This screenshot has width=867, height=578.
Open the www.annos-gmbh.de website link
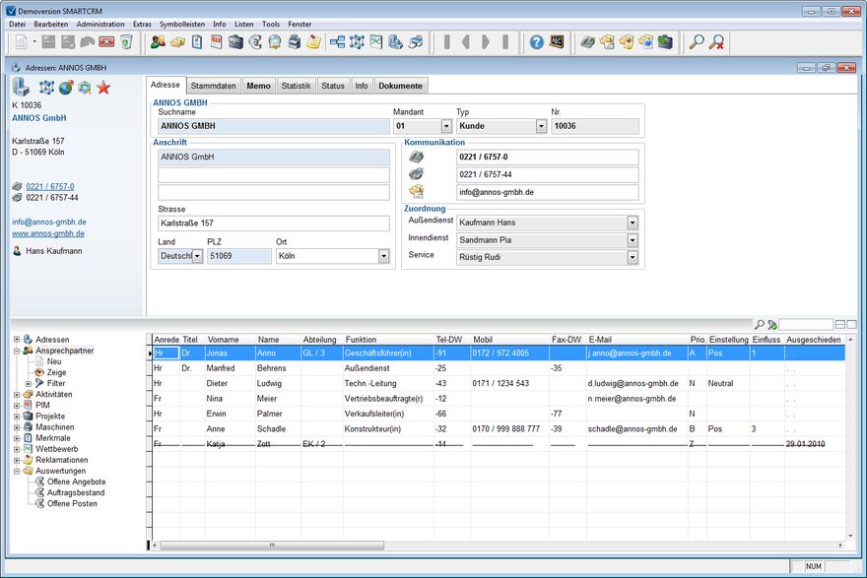click(48, 233)
